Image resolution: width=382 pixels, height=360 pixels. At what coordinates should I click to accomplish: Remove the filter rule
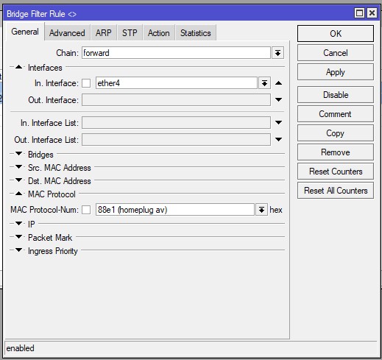pos(336,152)
